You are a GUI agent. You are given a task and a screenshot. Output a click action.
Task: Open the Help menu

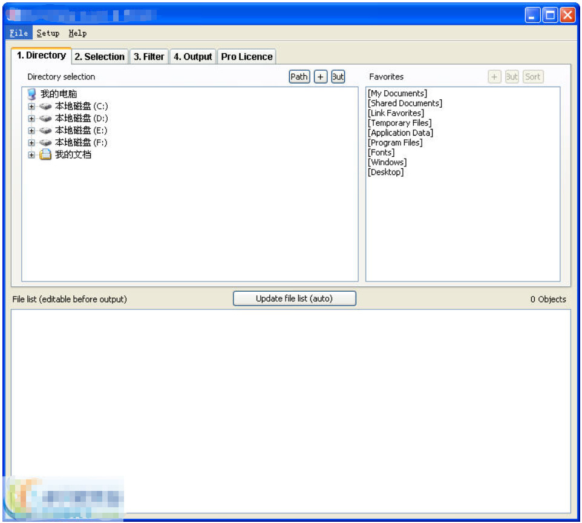point(77,33)
